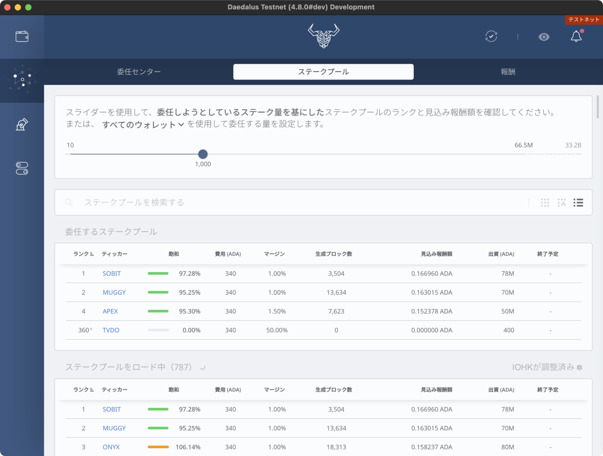
Task: Click the loading spinner next to 787
Action: pos(203,367)
